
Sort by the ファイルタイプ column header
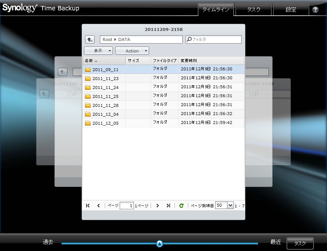click(x=164, y=60)
